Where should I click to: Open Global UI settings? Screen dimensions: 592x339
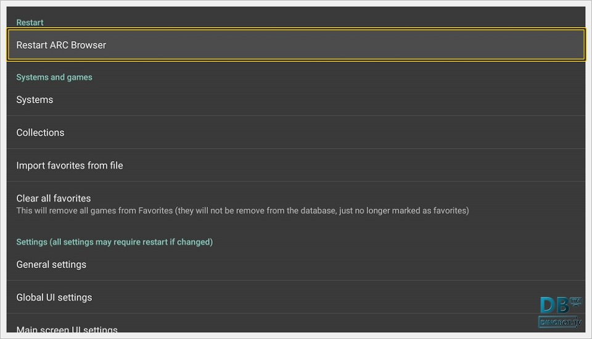[x=296, y=298]
